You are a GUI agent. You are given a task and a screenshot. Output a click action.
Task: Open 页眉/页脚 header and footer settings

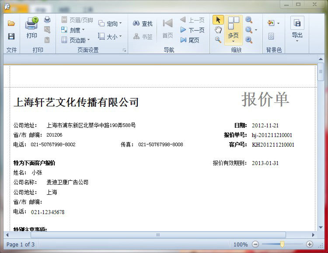(x=77, y=20)
